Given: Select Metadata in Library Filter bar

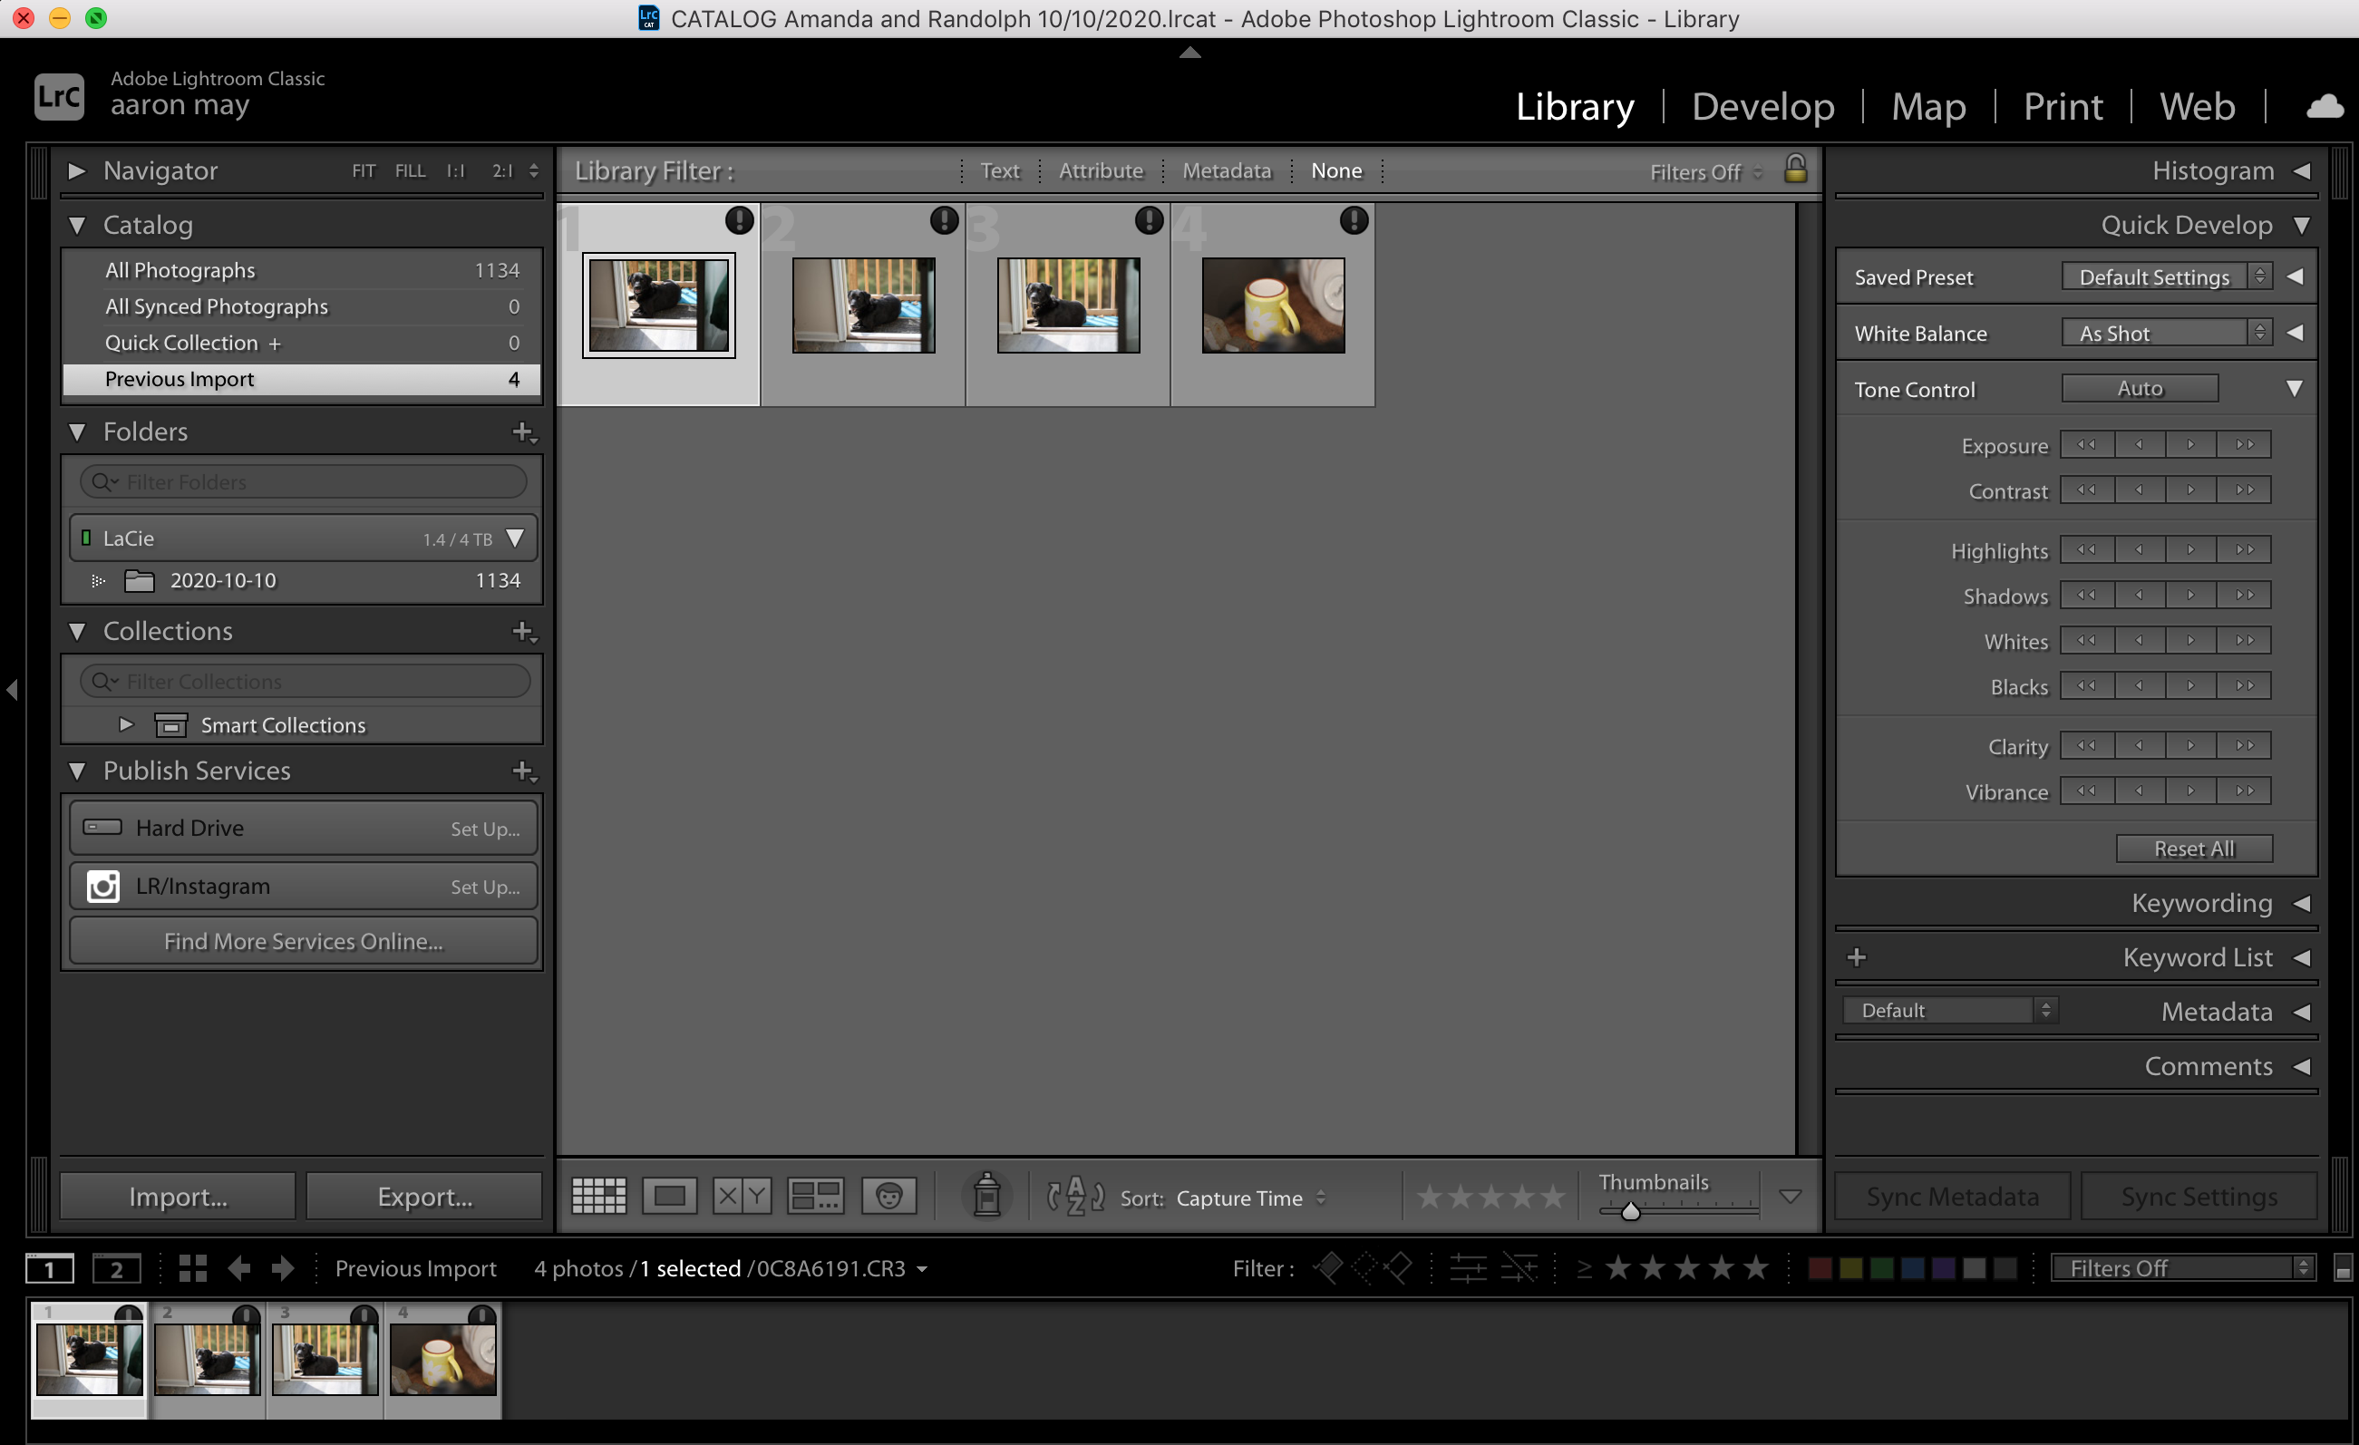Looking at the screenshot, I should [x=1227, y=170].
